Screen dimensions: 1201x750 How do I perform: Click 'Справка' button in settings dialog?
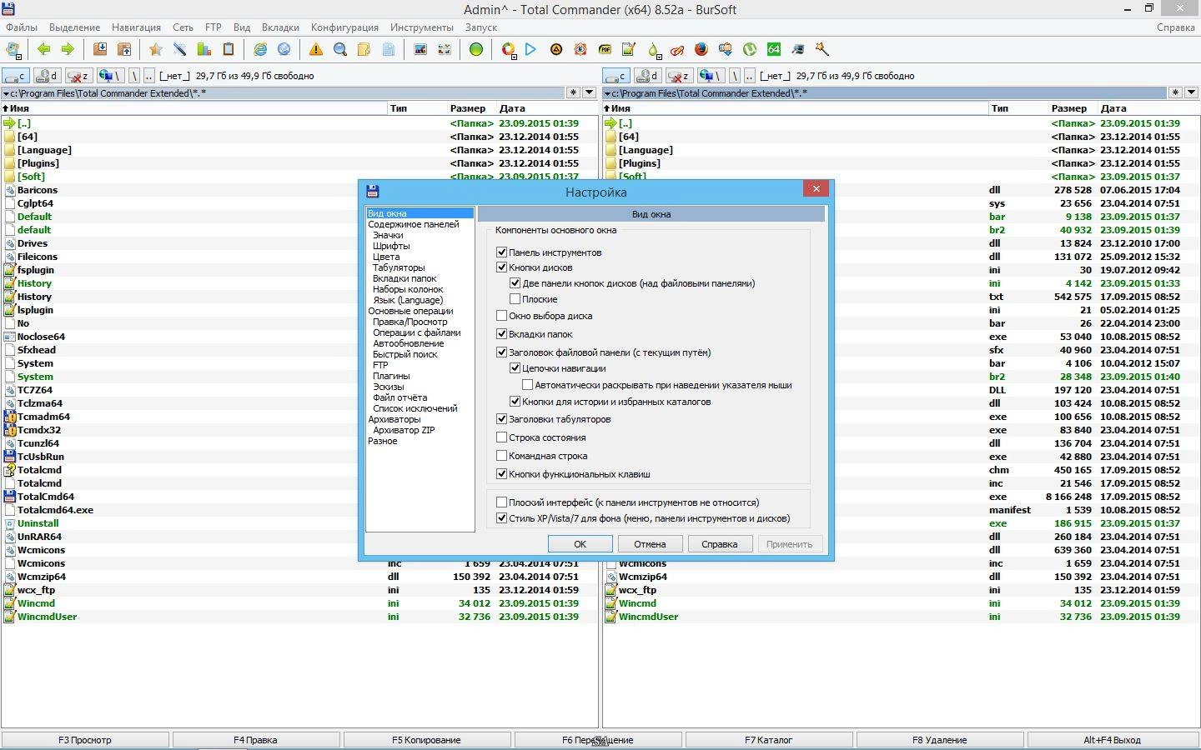coord(720,544)
